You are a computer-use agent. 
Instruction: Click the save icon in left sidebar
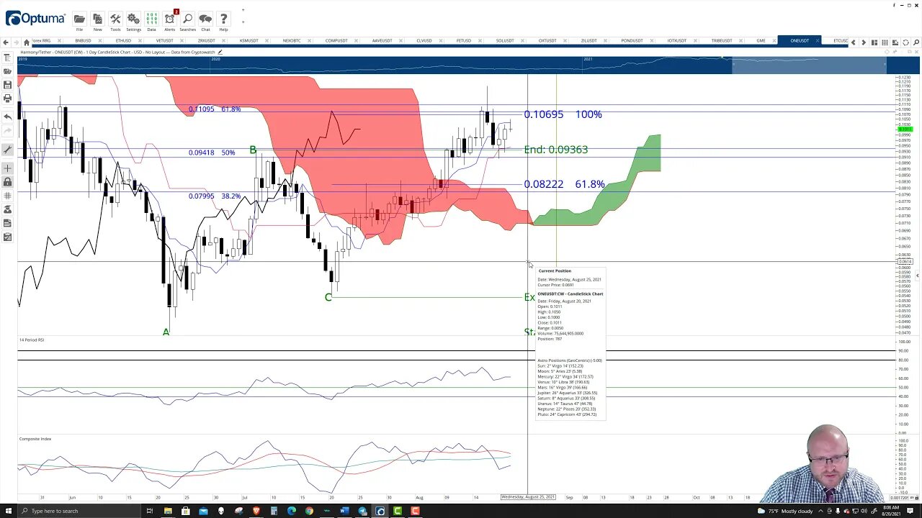7,85
